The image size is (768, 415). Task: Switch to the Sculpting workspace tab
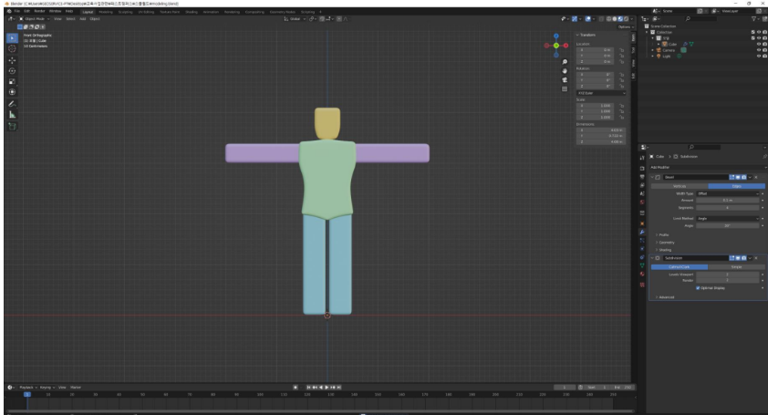[x=124, y=11]
